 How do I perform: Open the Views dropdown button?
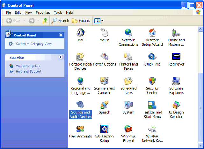[99, 20]
